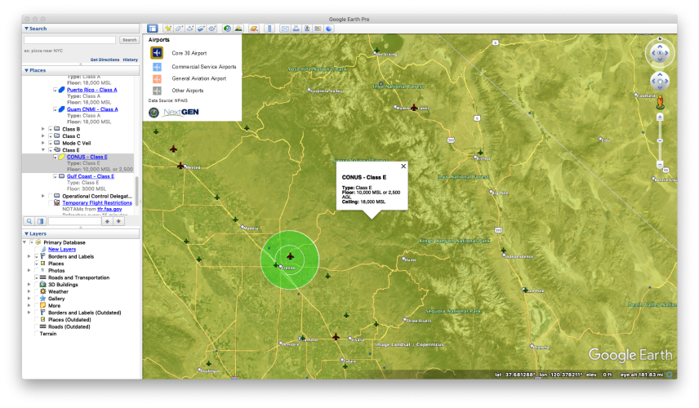Image resolution: width=699 pixels, height=408 pixels.
Task: Toggle the Mode C Veil checkbox
Action: pos(51,144)
